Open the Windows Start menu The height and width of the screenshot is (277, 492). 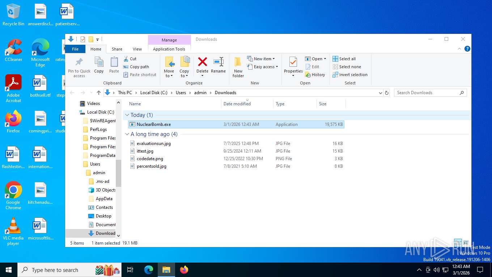(9, 270)
